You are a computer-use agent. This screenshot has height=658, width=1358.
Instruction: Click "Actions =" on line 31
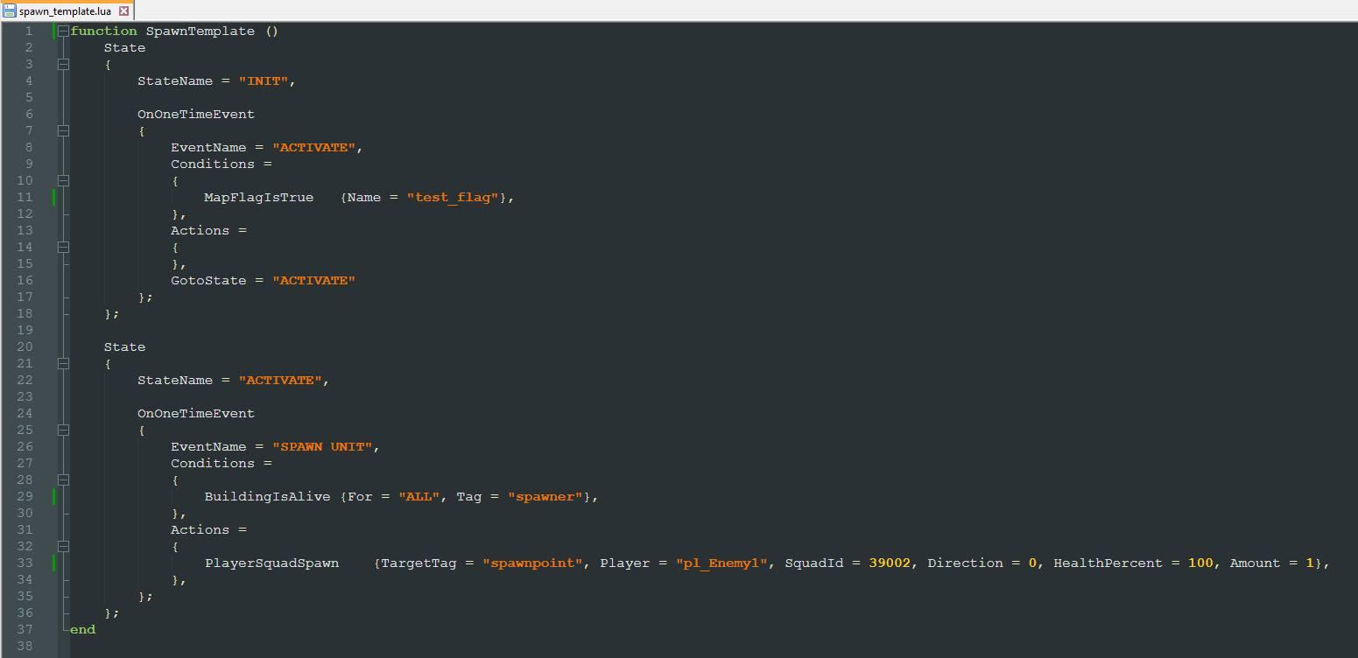pos(208,529)
